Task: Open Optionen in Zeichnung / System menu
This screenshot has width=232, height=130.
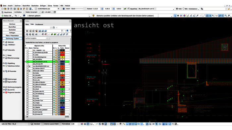Action: coord(11,42)
